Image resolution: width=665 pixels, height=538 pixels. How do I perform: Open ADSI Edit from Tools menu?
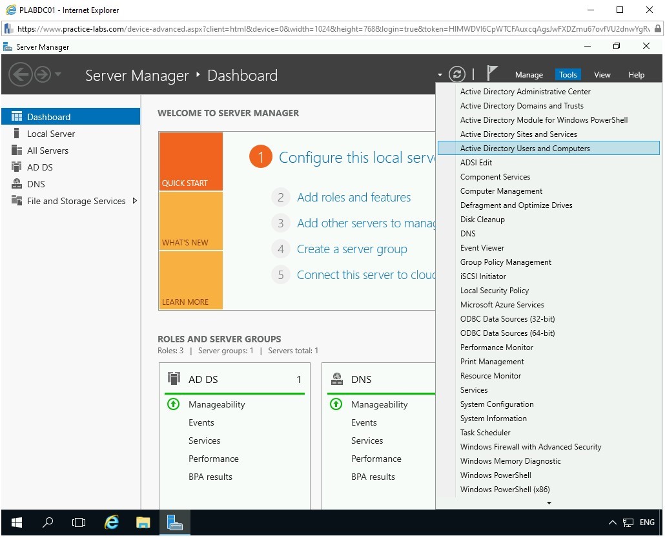pos(549,163)
